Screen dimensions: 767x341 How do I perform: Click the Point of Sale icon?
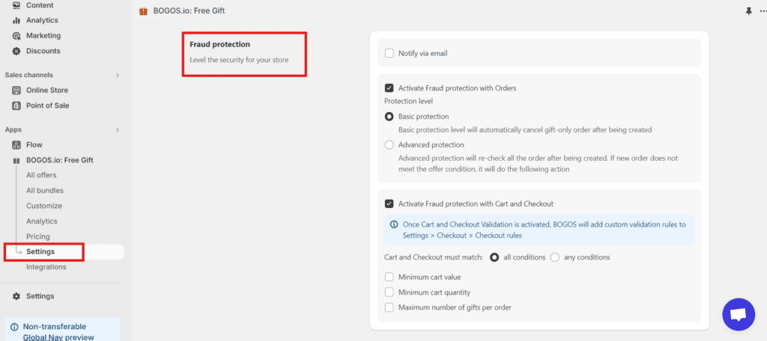tap(16, 105)
